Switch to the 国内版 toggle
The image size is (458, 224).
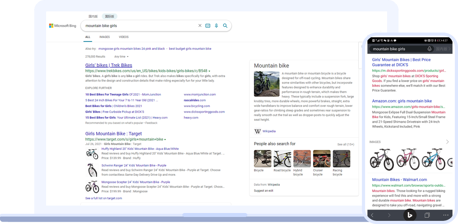pos(93,16)
